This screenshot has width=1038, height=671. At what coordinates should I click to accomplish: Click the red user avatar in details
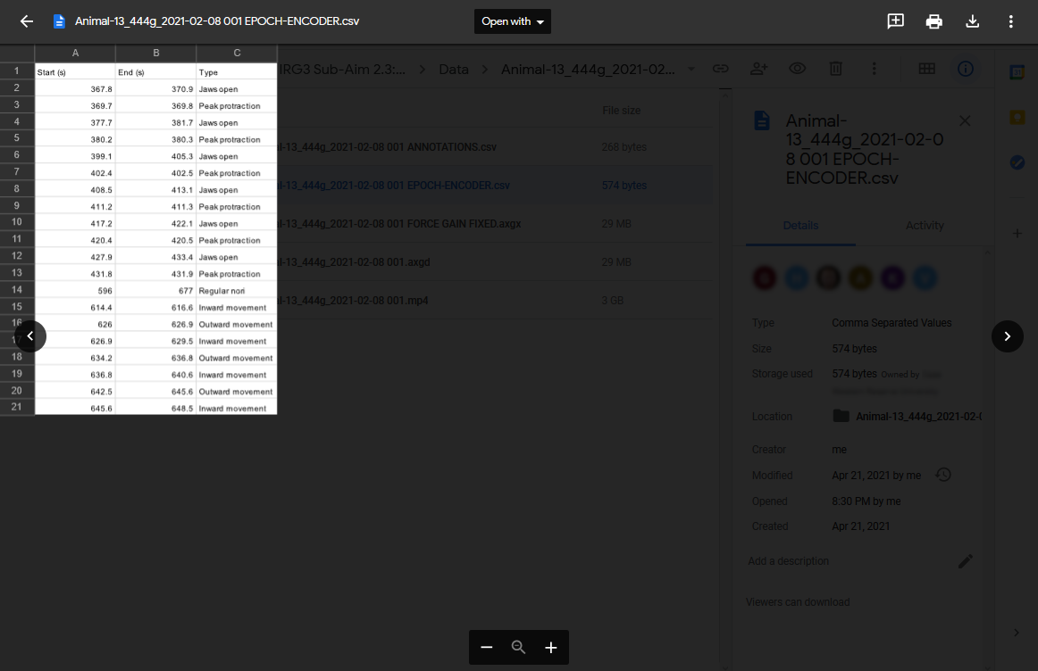[765, 278]
